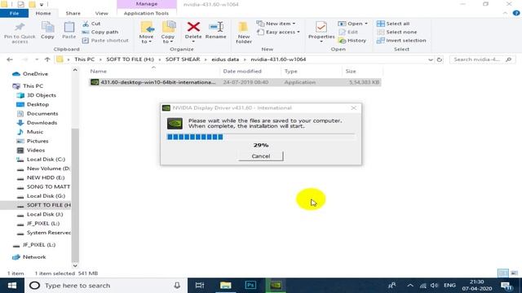
Task: Switch to details view layout
Action: click(503, 273)
